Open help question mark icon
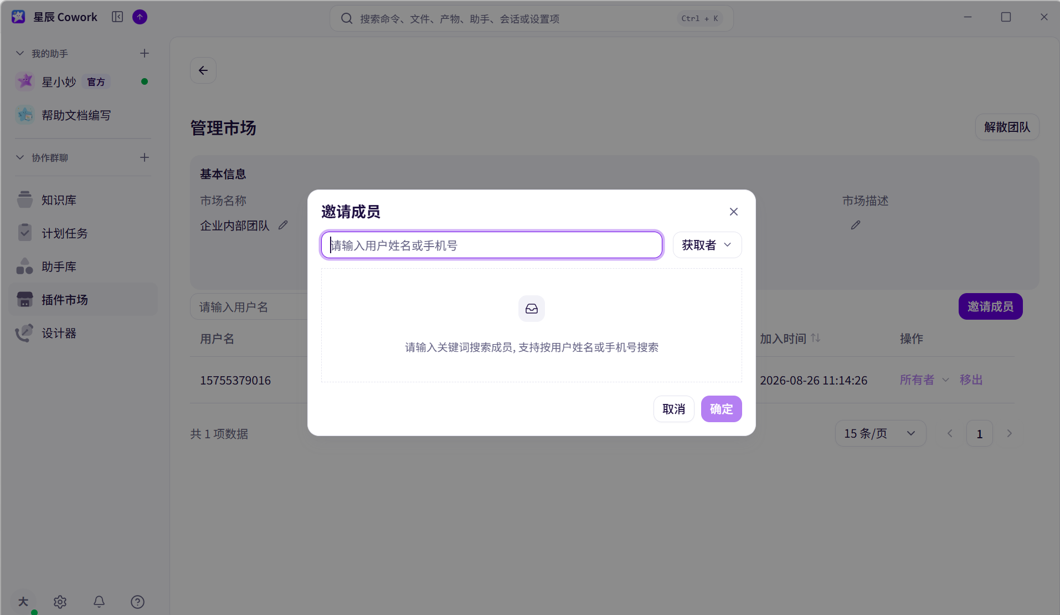This screenshot has height=615, width=1060. tap(137, 602)
